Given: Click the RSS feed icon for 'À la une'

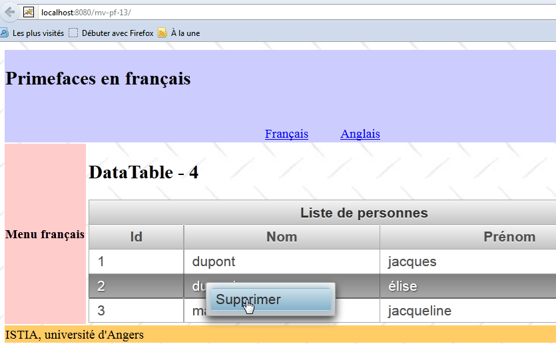Looking at the screenshot, I should pyautogui.click(x=162, y=33).
